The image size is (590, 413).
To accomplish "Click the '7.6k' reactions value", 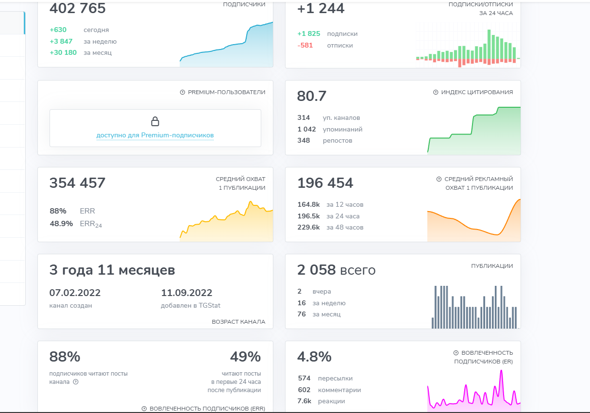I will click(x=304, y=401).
